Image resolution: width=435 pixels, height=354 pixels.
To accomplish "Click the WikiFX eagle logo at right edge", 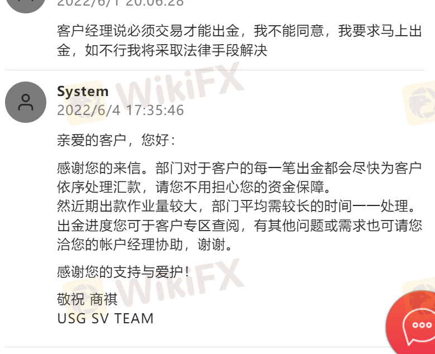I will point(419,103).
